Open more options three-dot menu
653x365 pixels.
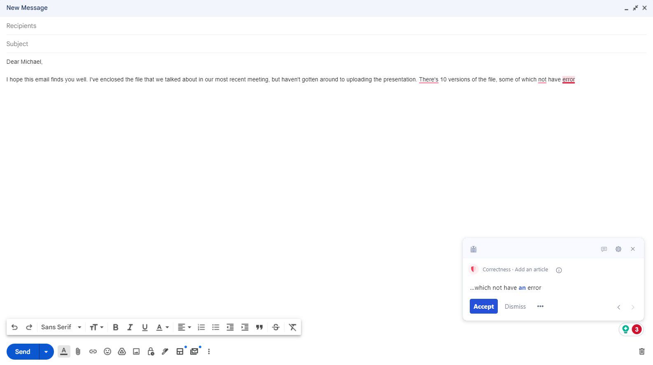[x=209, y=351]
